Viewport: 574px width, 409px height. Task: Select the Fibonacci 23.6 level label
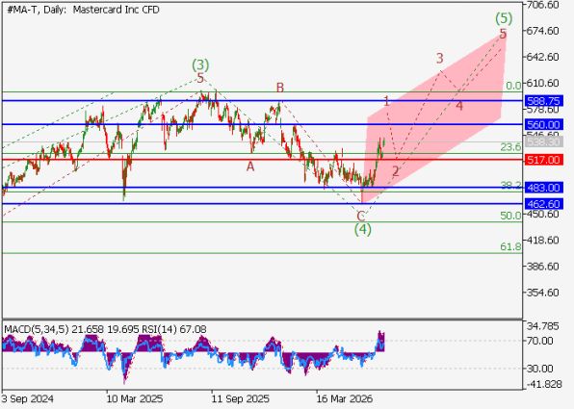click(x=510, y=147)
